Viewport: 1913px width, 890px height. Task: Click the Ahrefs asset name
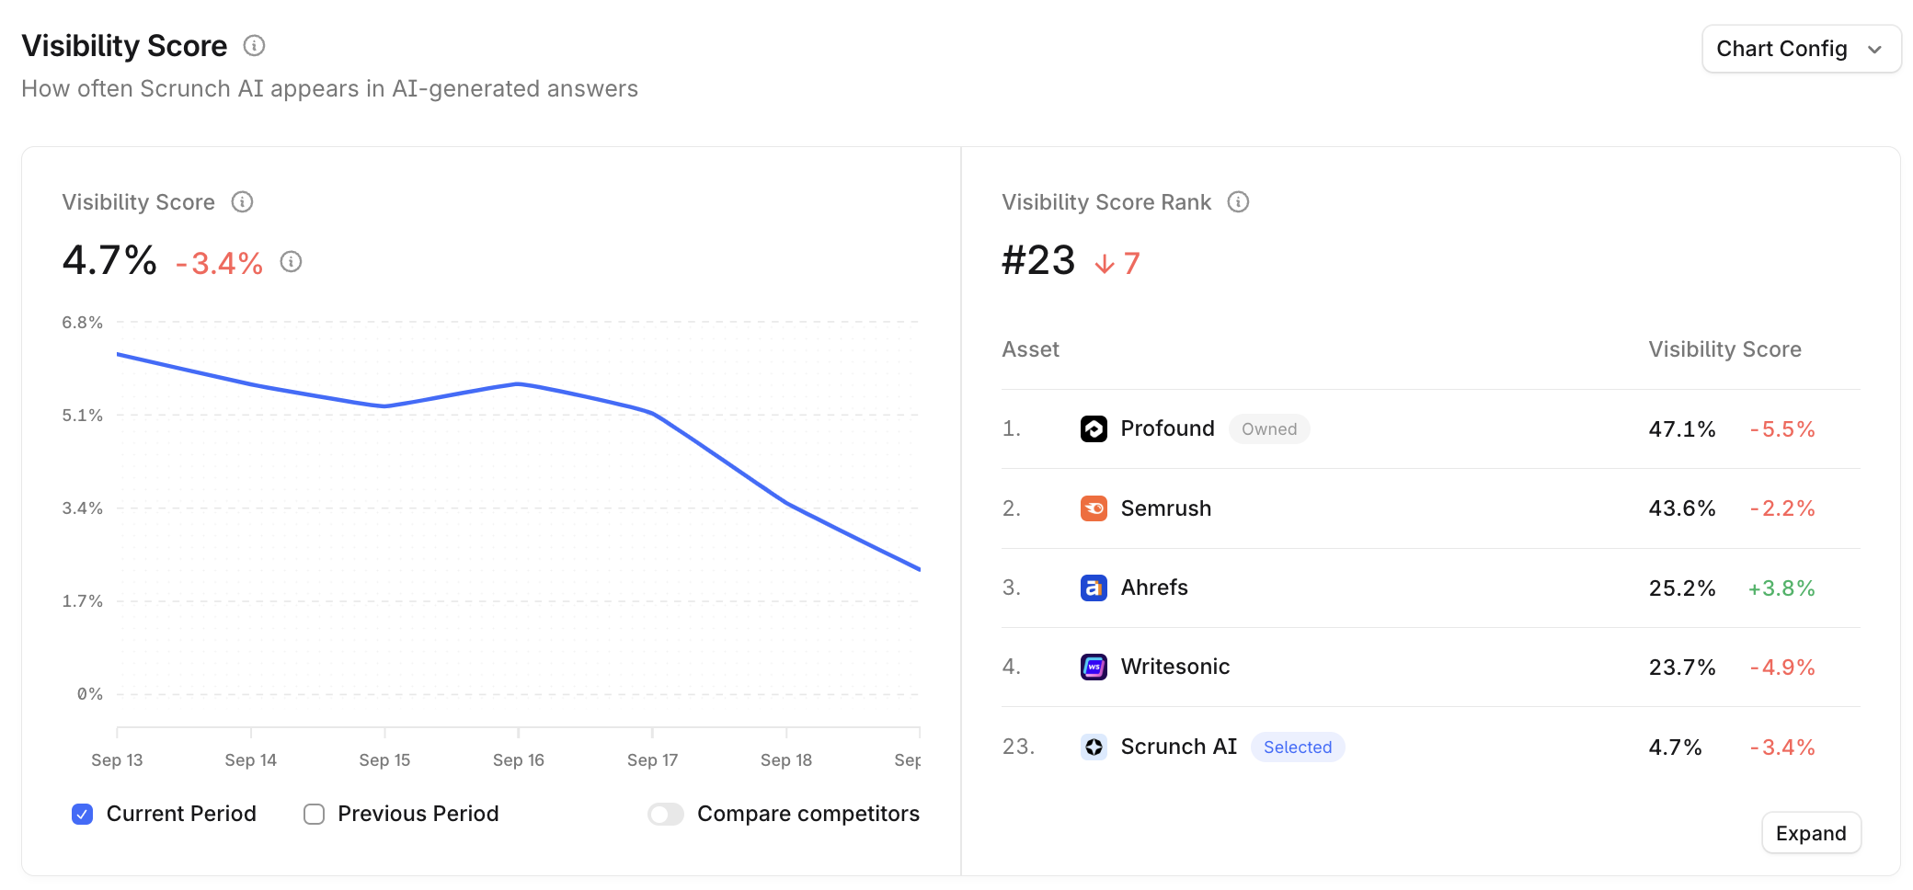coord(1153,588)
